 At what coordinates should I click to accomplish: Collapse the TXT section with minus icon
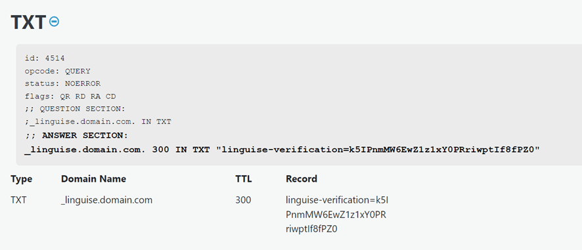[54, 22]
